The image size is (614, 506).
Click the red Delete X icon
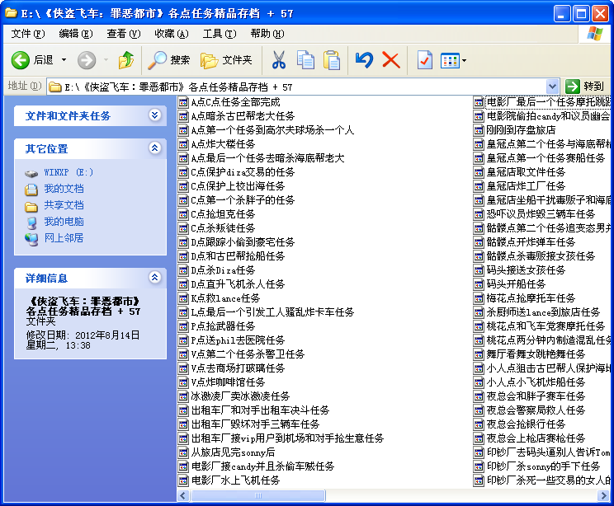tap(391, 60)
